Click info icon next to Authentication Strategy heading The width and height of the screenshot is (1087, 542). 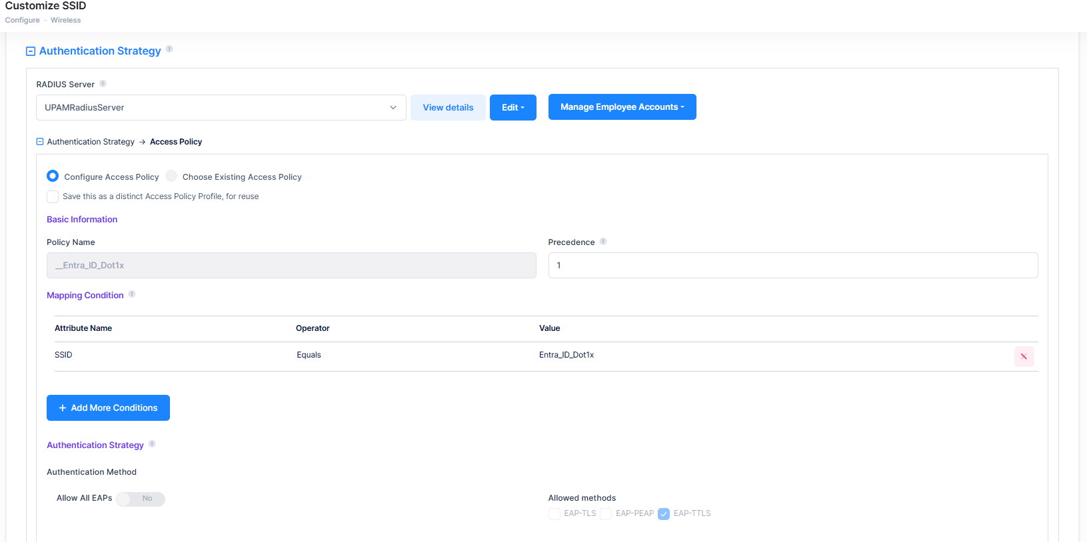click(169, 49)
